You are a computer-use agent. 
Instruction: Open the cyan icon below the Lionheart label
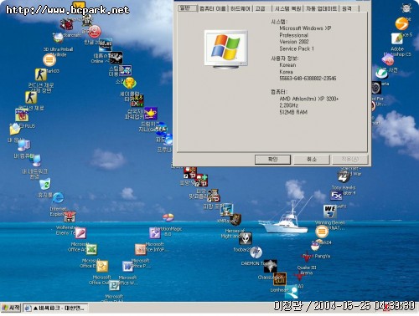click(x=292, y=292)
